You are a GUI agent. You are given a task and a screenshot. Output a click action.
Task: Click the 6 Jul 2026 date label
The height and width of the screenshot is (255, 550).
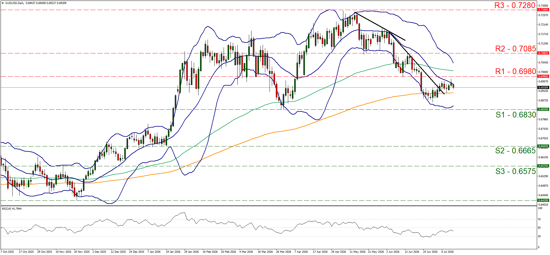coord(448,252)
